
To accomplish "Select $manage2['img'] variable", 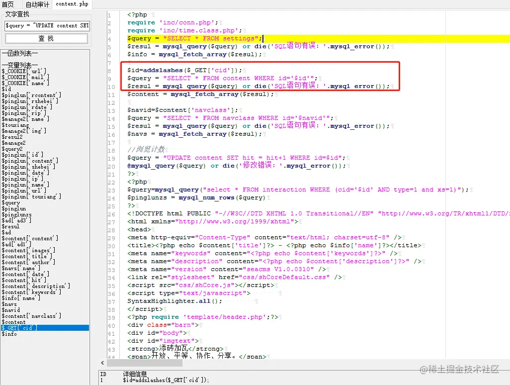I will coord(24,131).
